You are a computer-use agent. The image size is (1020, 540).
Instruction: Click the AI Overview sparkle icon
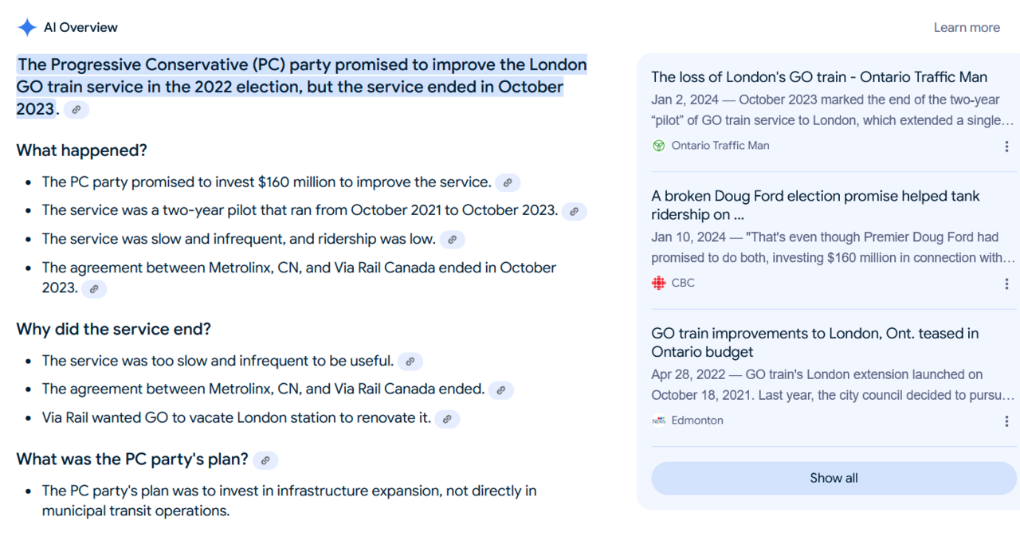tap(27, 27)
